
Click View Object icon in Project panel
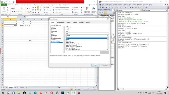102,13
